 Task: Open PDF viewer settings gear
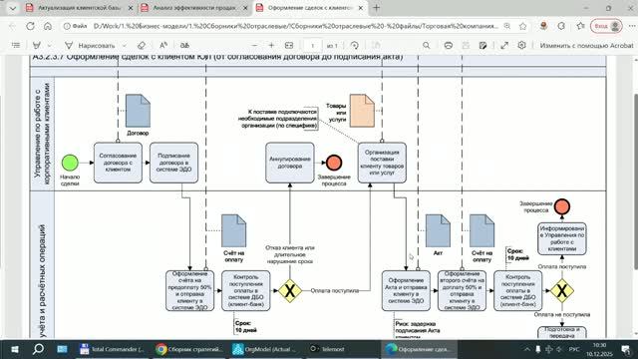(522, 45)
